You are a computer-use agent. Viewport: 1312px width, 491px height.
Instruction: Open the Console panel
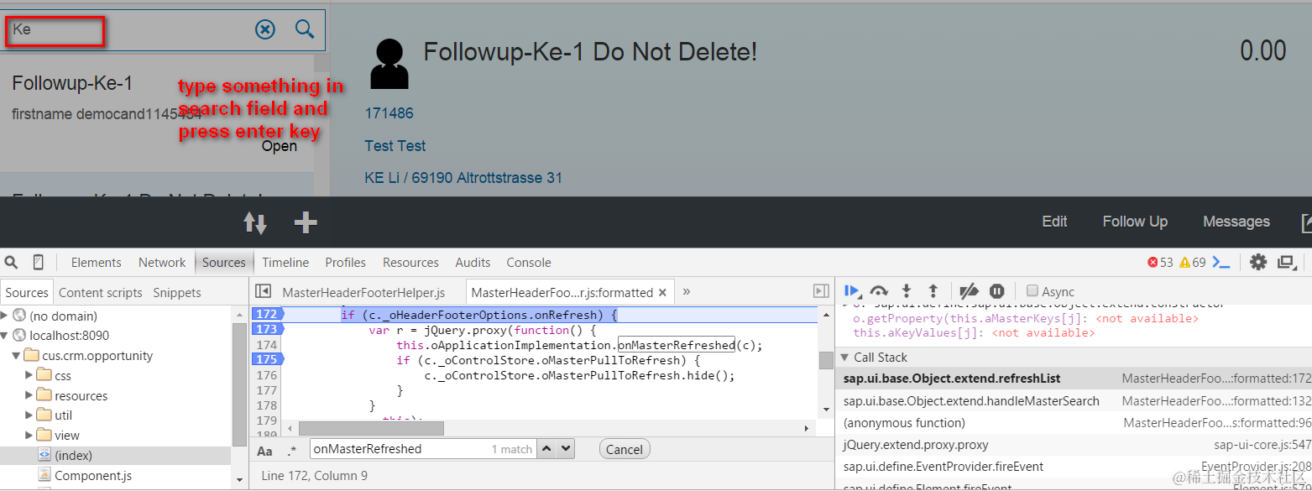[529, 263]
